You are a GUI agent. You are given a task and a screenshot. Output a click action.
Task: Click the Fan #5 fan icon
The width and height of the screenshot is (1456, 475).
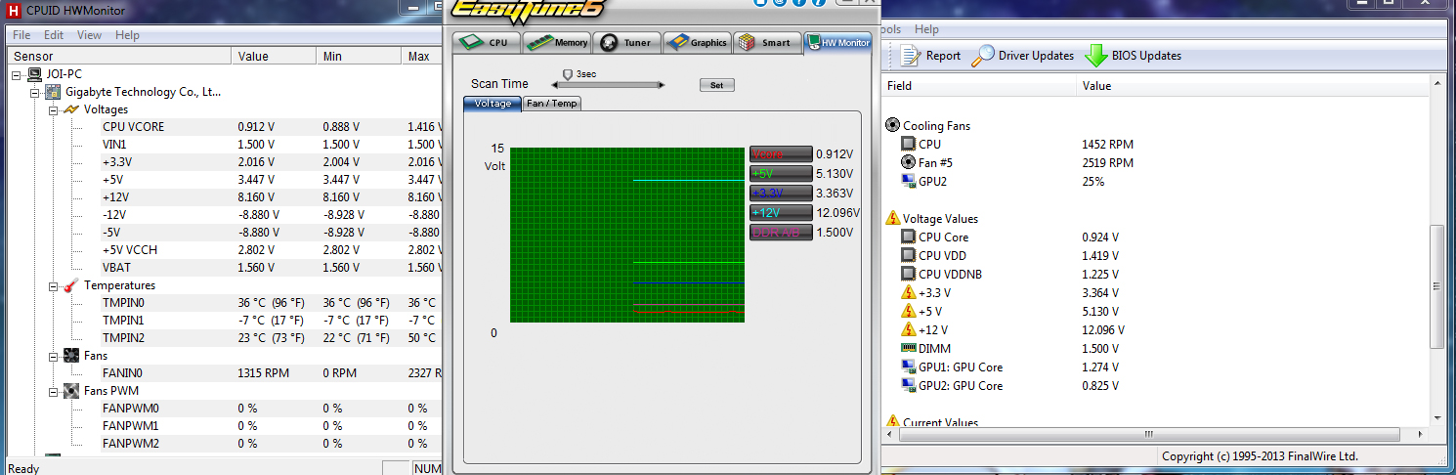[x=908, y=162]
